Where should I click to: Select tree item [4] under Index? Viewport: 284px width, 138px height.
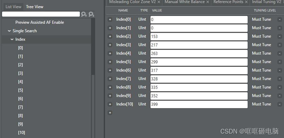[20, 82]
